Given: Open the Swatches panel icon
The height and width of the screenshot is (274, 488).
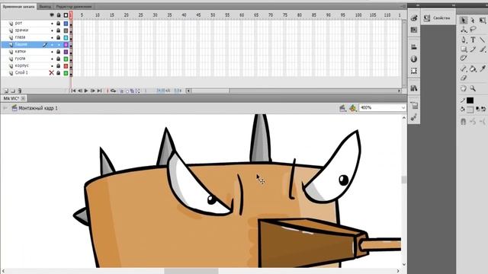Looking at the screenshot, I should point(414,30).
